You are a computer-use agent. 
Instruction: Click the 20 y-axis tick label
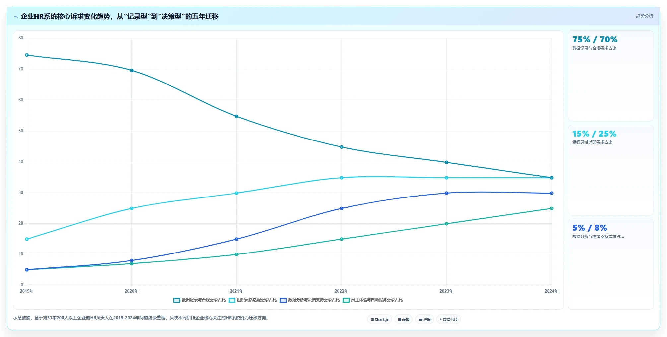tap(21, 223)
